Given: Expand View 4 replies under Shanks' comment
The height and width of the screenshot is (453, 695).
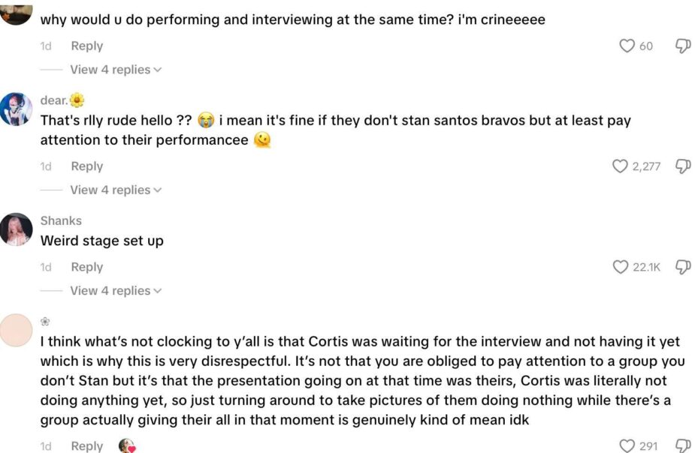Looking at the screenshot, I should tap(116, 291).
